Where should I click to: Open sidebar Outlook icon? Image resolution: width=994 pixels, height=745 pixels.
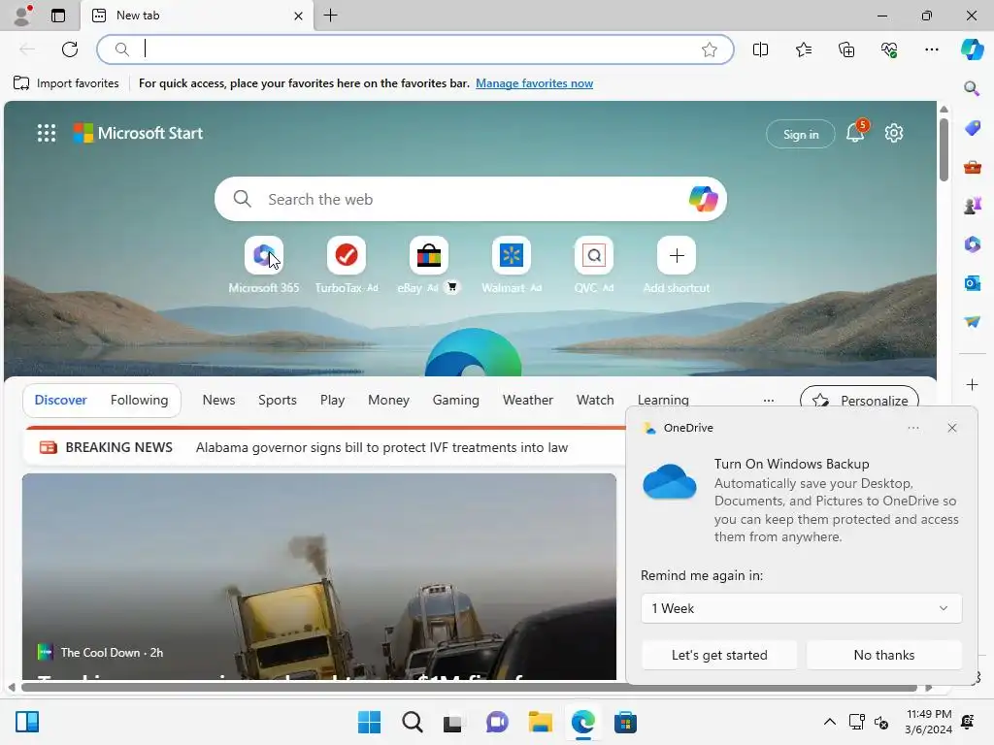pyautogui.click(x=973, y=282)
